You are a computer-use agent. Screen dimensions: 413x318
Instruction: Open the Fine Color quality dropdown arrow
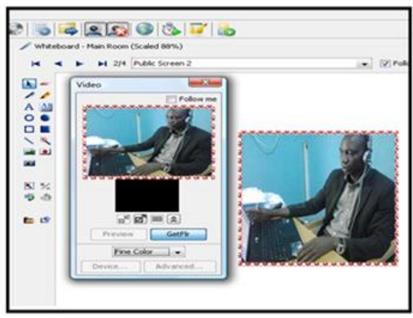tap(178, 252)
